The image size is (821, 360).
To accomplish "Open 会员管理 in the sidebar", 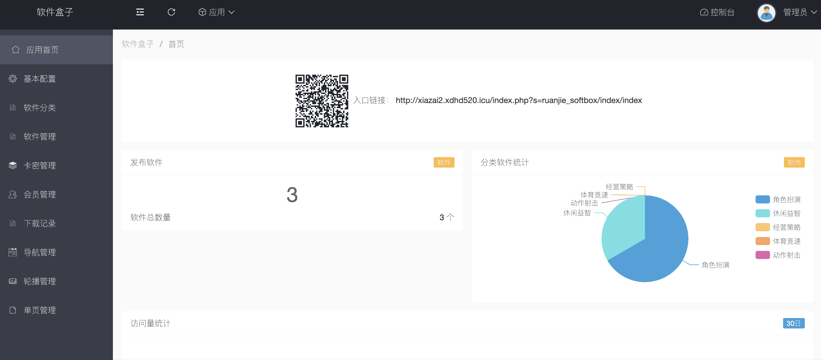I will point(56,195).
